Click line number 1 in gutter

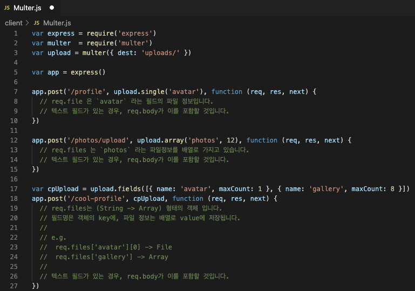[x=16, y=33]
